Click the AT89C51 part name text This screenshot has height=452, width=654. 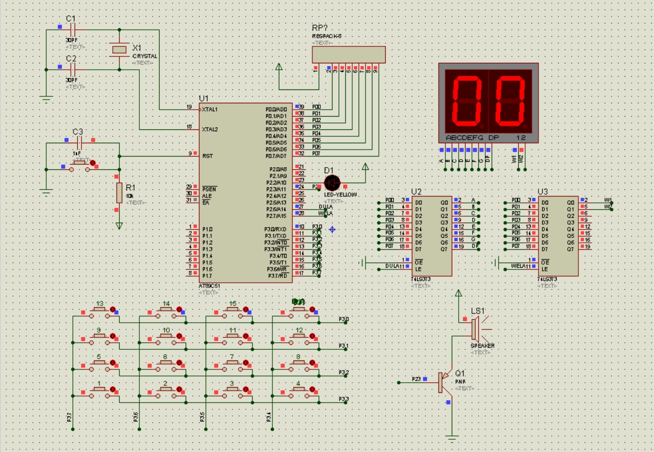tap(209, 286)
